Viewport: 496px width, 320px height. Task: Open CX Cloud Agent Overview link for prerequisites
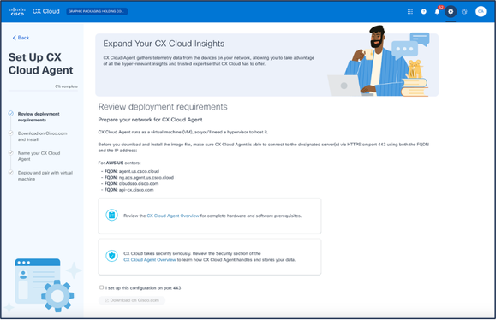pyautogui.click(x=173, y=216)
